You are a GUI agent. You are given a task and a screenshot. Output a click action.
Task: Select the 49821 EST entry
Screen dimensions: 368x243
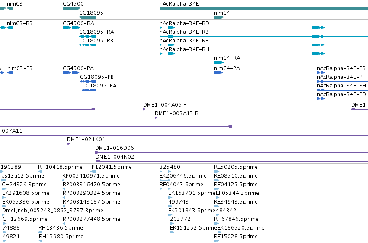(11, 237)
